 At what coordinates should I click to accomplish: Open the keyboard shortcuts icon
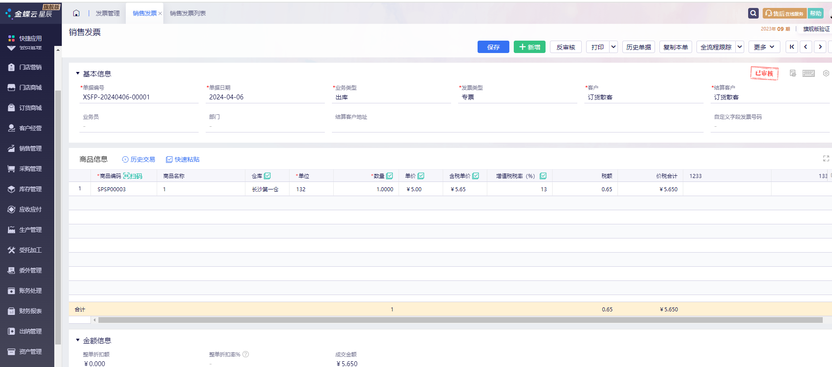coord(809,73)
